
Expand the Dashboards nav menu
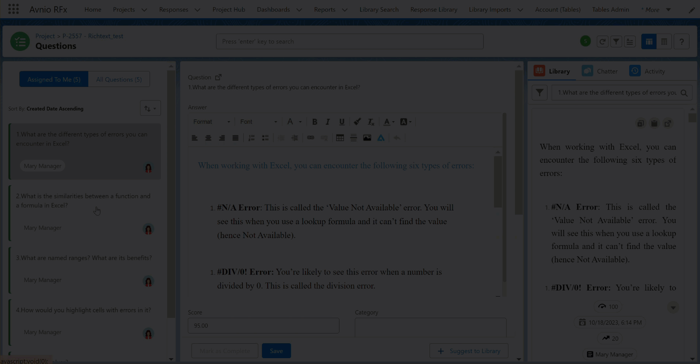pyautogui.click(x=299, y=10)
